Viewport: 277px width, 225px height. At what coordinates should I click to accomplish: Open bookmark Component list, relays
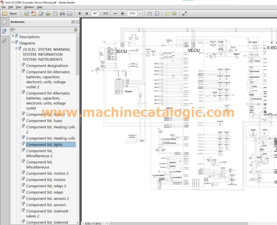coord(44,192)
